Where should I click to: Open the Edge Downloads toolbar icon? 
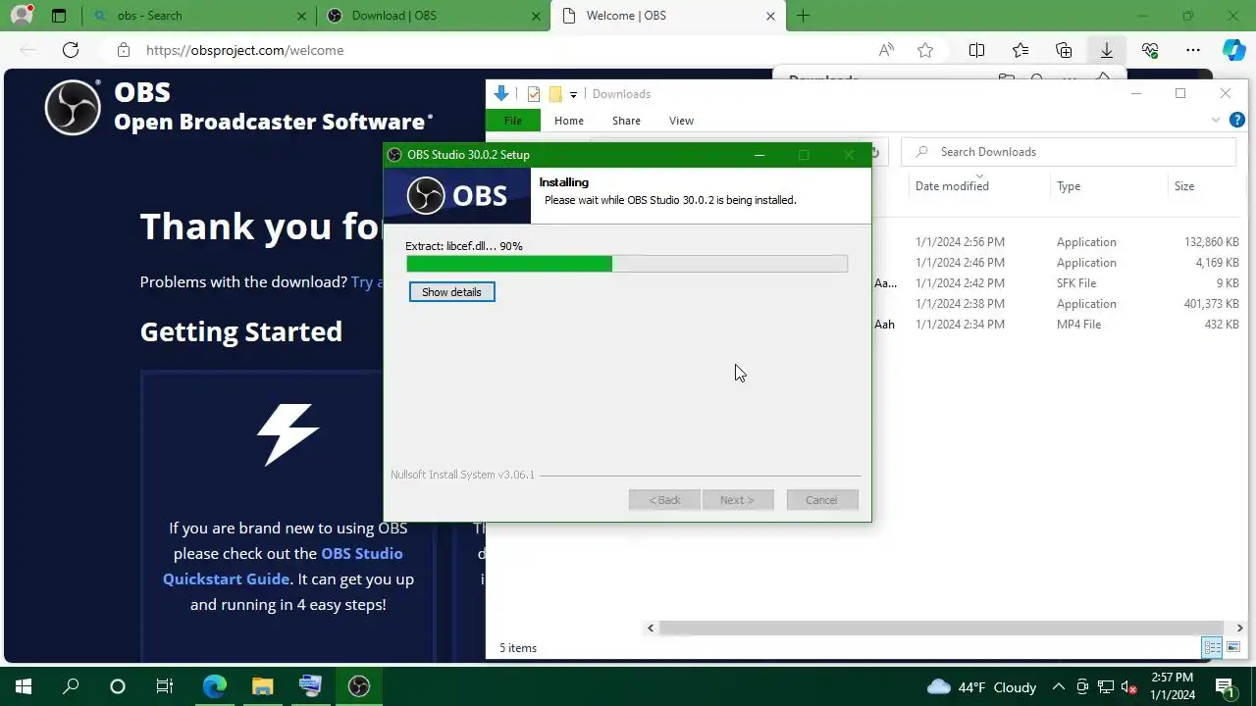point(1106,50)
